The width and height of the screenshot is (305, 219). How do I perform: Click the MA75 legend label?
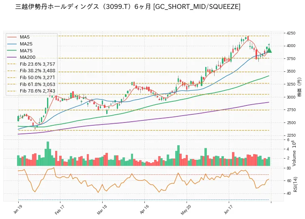tap(26, 51)
